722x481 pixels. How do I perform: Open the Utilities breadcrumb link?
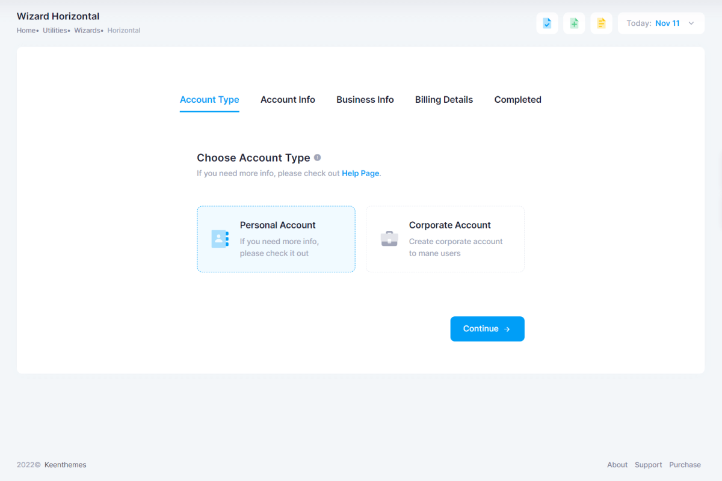pos(55,31)
